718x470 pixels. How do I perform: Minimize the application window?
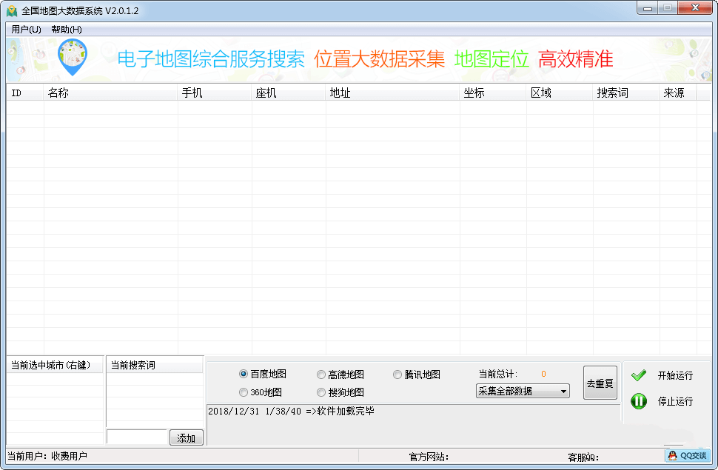[648, 8]
